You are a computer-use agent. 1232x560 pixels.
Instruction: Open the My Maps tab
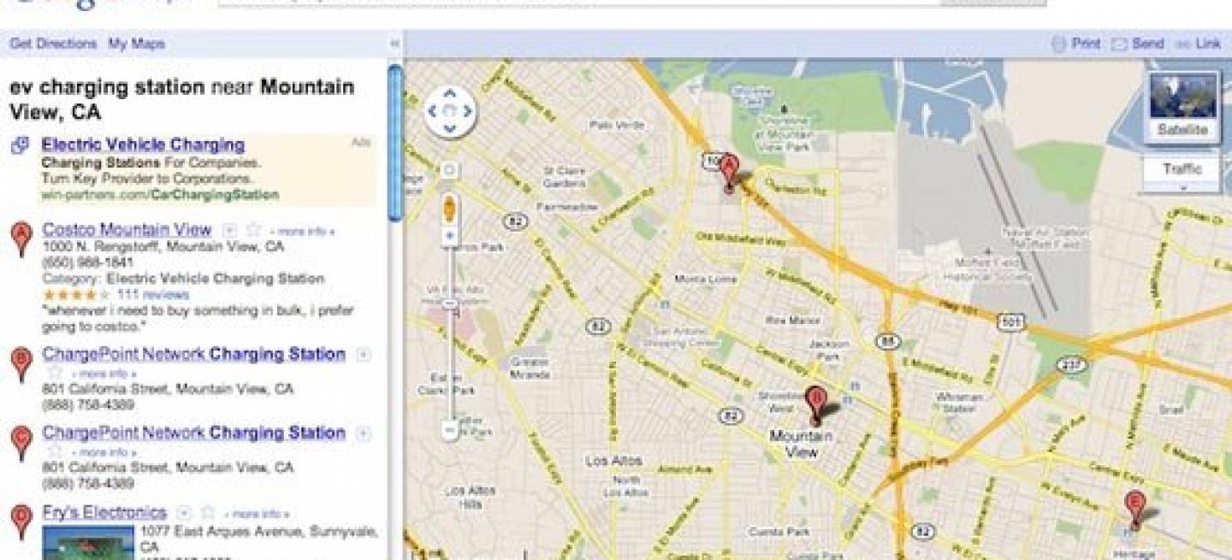[x=136, y=44]
